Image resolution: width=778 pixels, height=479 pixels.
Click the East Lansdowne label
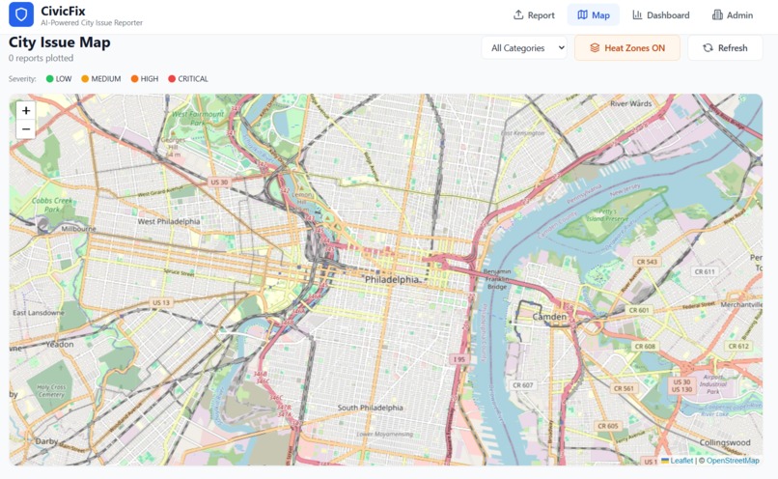pos(39,313)
